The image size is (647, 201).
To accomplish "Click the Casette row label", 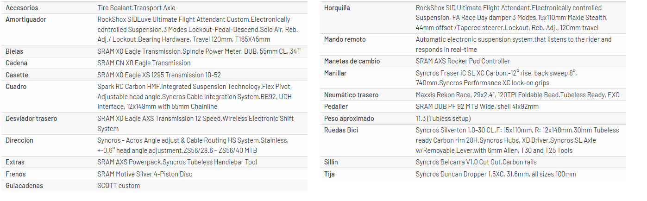I will [x=17, y=75].
